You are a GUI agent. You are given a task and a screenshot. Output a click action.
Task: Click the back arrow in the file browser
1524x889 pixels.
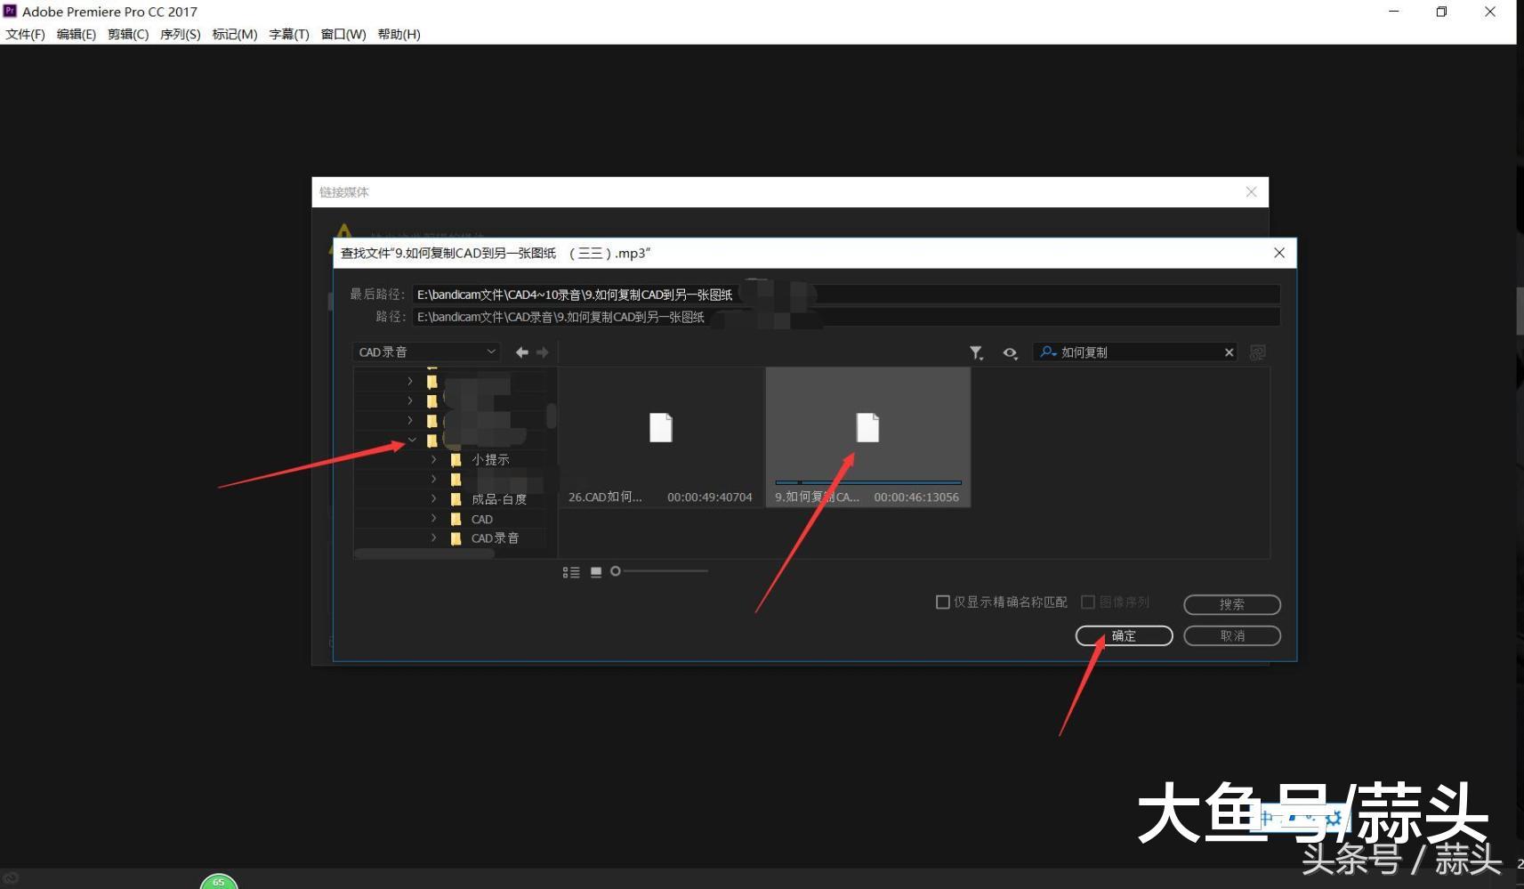click(522, 352)
